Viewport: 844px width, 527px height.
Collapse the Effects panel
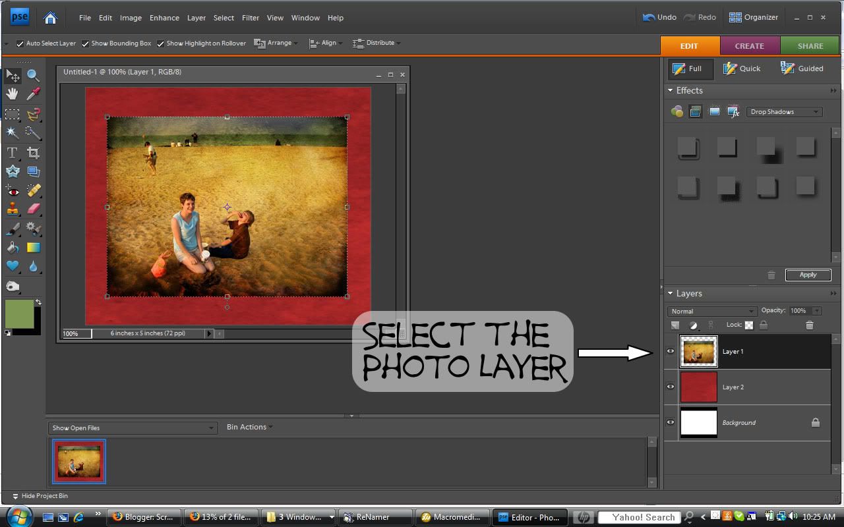coord(671,90)
